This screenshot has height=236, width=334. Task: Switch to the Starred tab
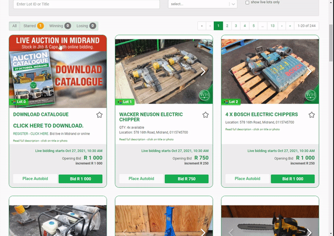33,26
